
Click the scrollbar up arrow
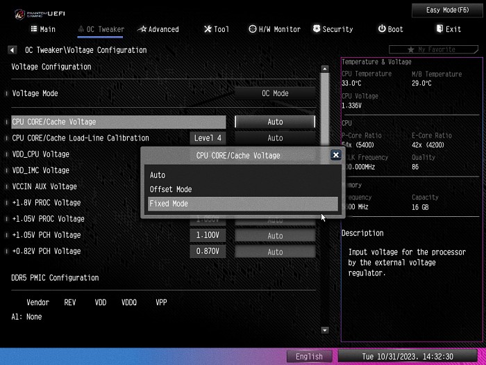[325, 69]
